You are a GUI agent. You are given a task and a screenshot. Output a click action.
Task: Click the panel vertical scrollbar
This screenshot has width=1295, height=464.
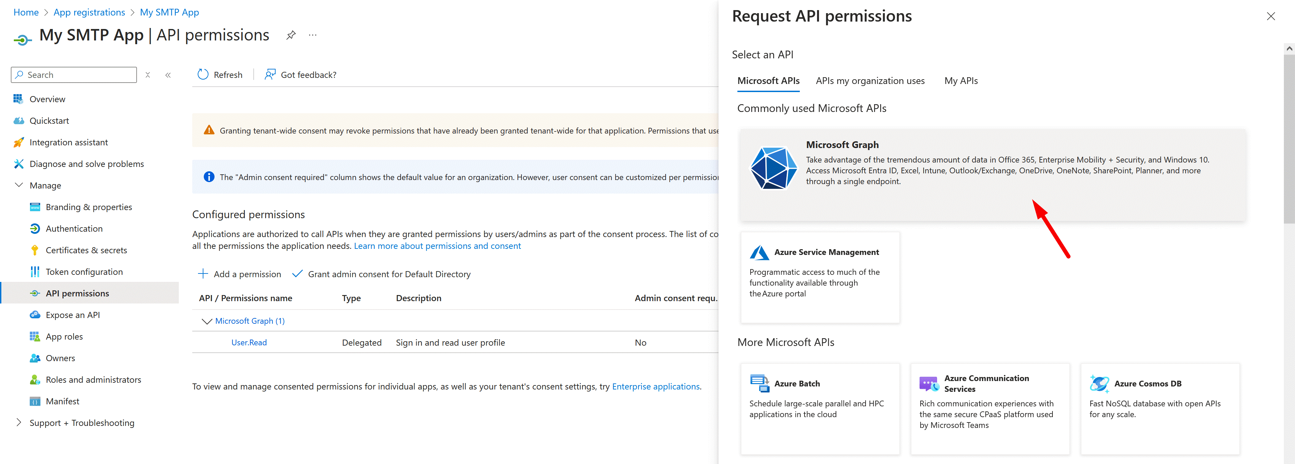click(x=1289, y=139)
